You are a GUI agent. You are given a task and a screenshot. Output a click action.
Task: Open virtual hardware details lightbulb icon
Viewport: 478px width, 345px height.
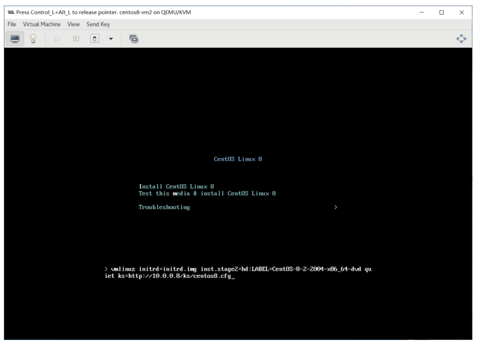coord(33,39)
